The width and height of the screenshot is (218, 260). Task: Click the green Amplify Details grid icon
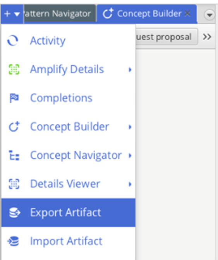click(14, 69)
